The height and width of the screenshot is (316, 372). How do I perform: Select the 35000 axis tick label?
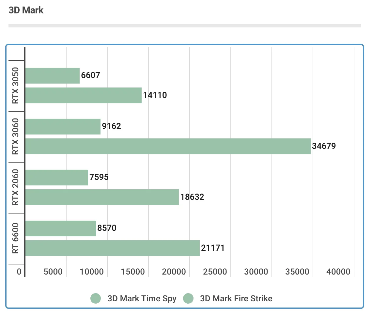coord(297,272)
